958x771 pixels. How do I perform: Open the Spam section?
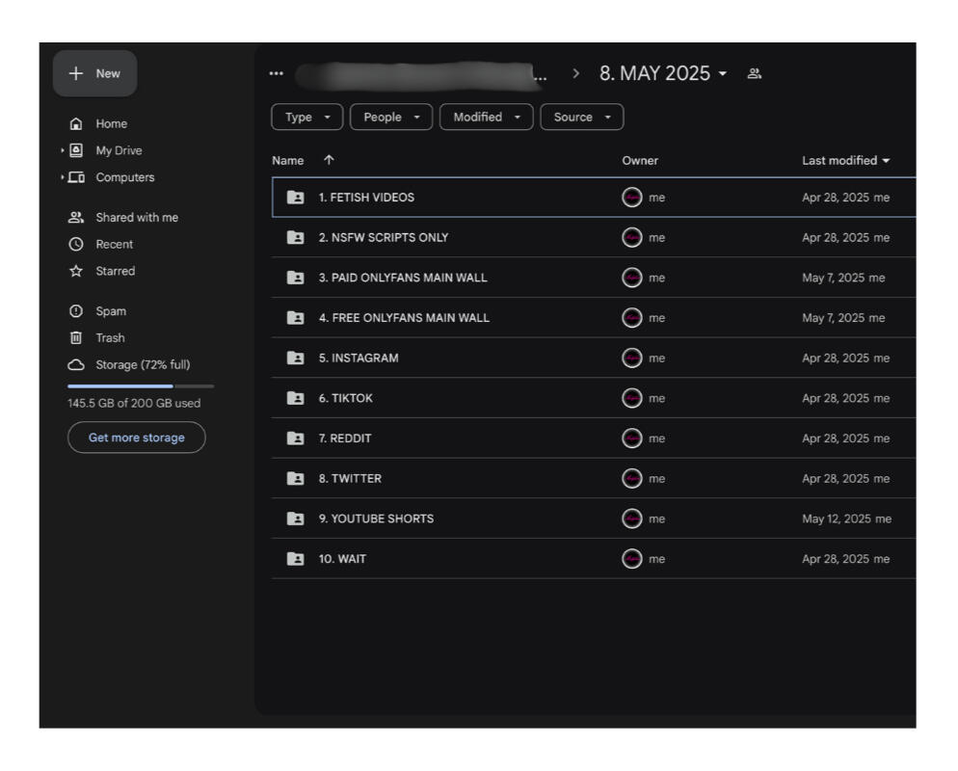pos(111,311)
